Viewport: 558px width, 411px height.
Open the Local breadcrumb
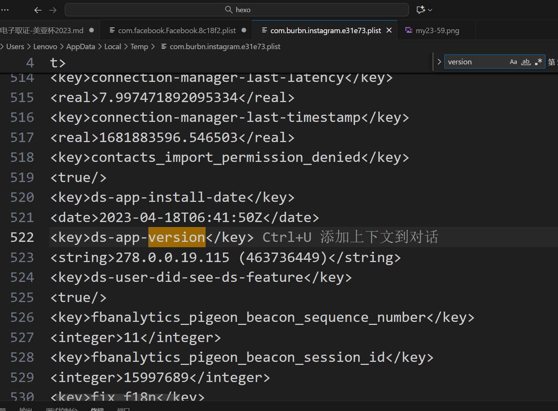tap(113, 46)
